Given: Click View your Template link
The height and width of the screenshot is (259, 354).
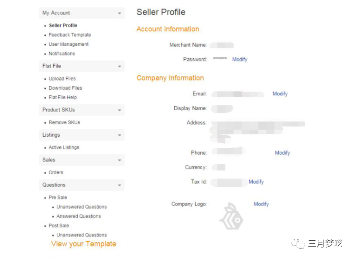Looking at the screenshot, I should click(83, 244).
